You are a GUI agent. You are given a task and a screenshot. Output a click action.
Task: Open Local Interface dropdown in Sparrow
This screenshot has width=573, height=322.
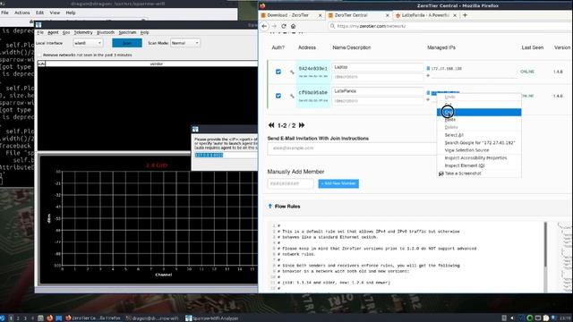tap(88, 43)
